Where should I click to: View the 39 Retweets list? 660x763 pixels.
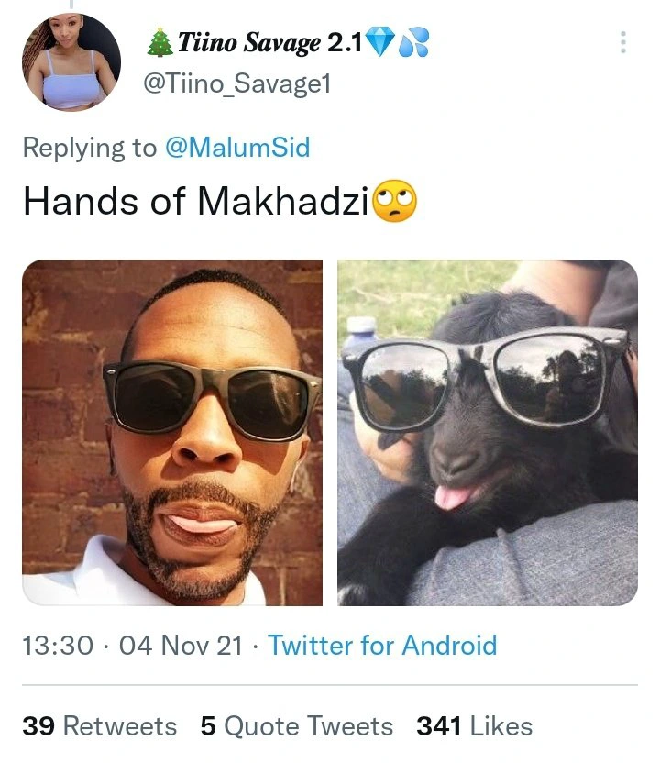click(99, 726)
